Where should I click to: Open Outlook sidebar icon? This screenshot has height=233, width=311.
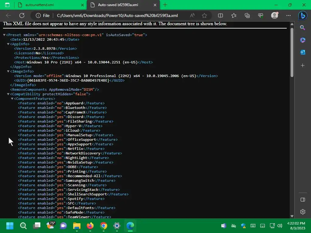pyautogui.click(x=303, y=52)
